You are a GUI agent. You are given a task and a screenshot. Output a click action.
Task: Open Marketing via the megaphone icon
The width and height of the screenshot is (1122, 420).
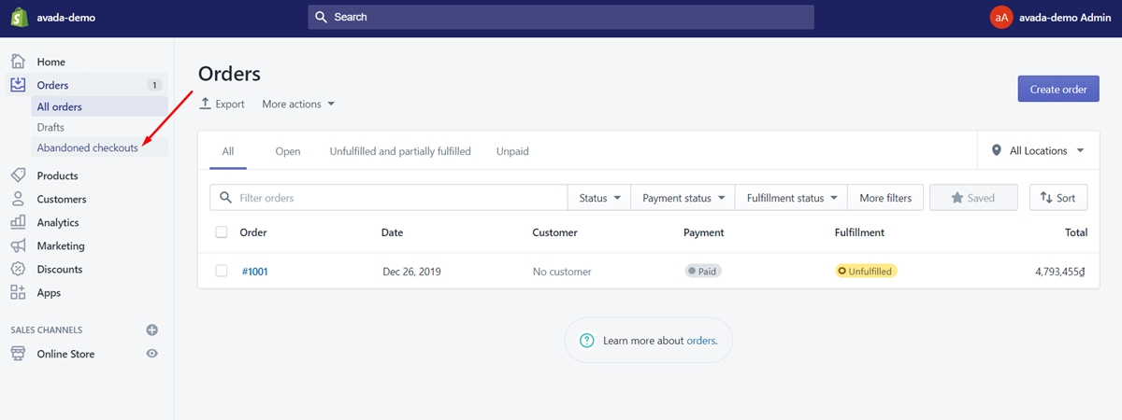[x=18, y=245]
